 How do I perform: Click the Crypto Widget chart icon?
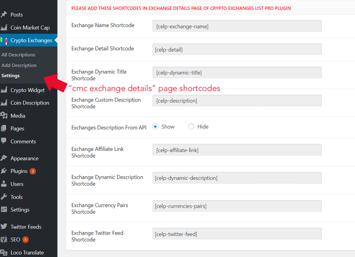4,90
